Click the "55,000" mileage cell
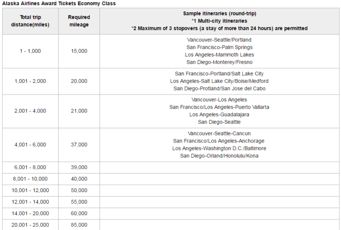 click(79, 202)
